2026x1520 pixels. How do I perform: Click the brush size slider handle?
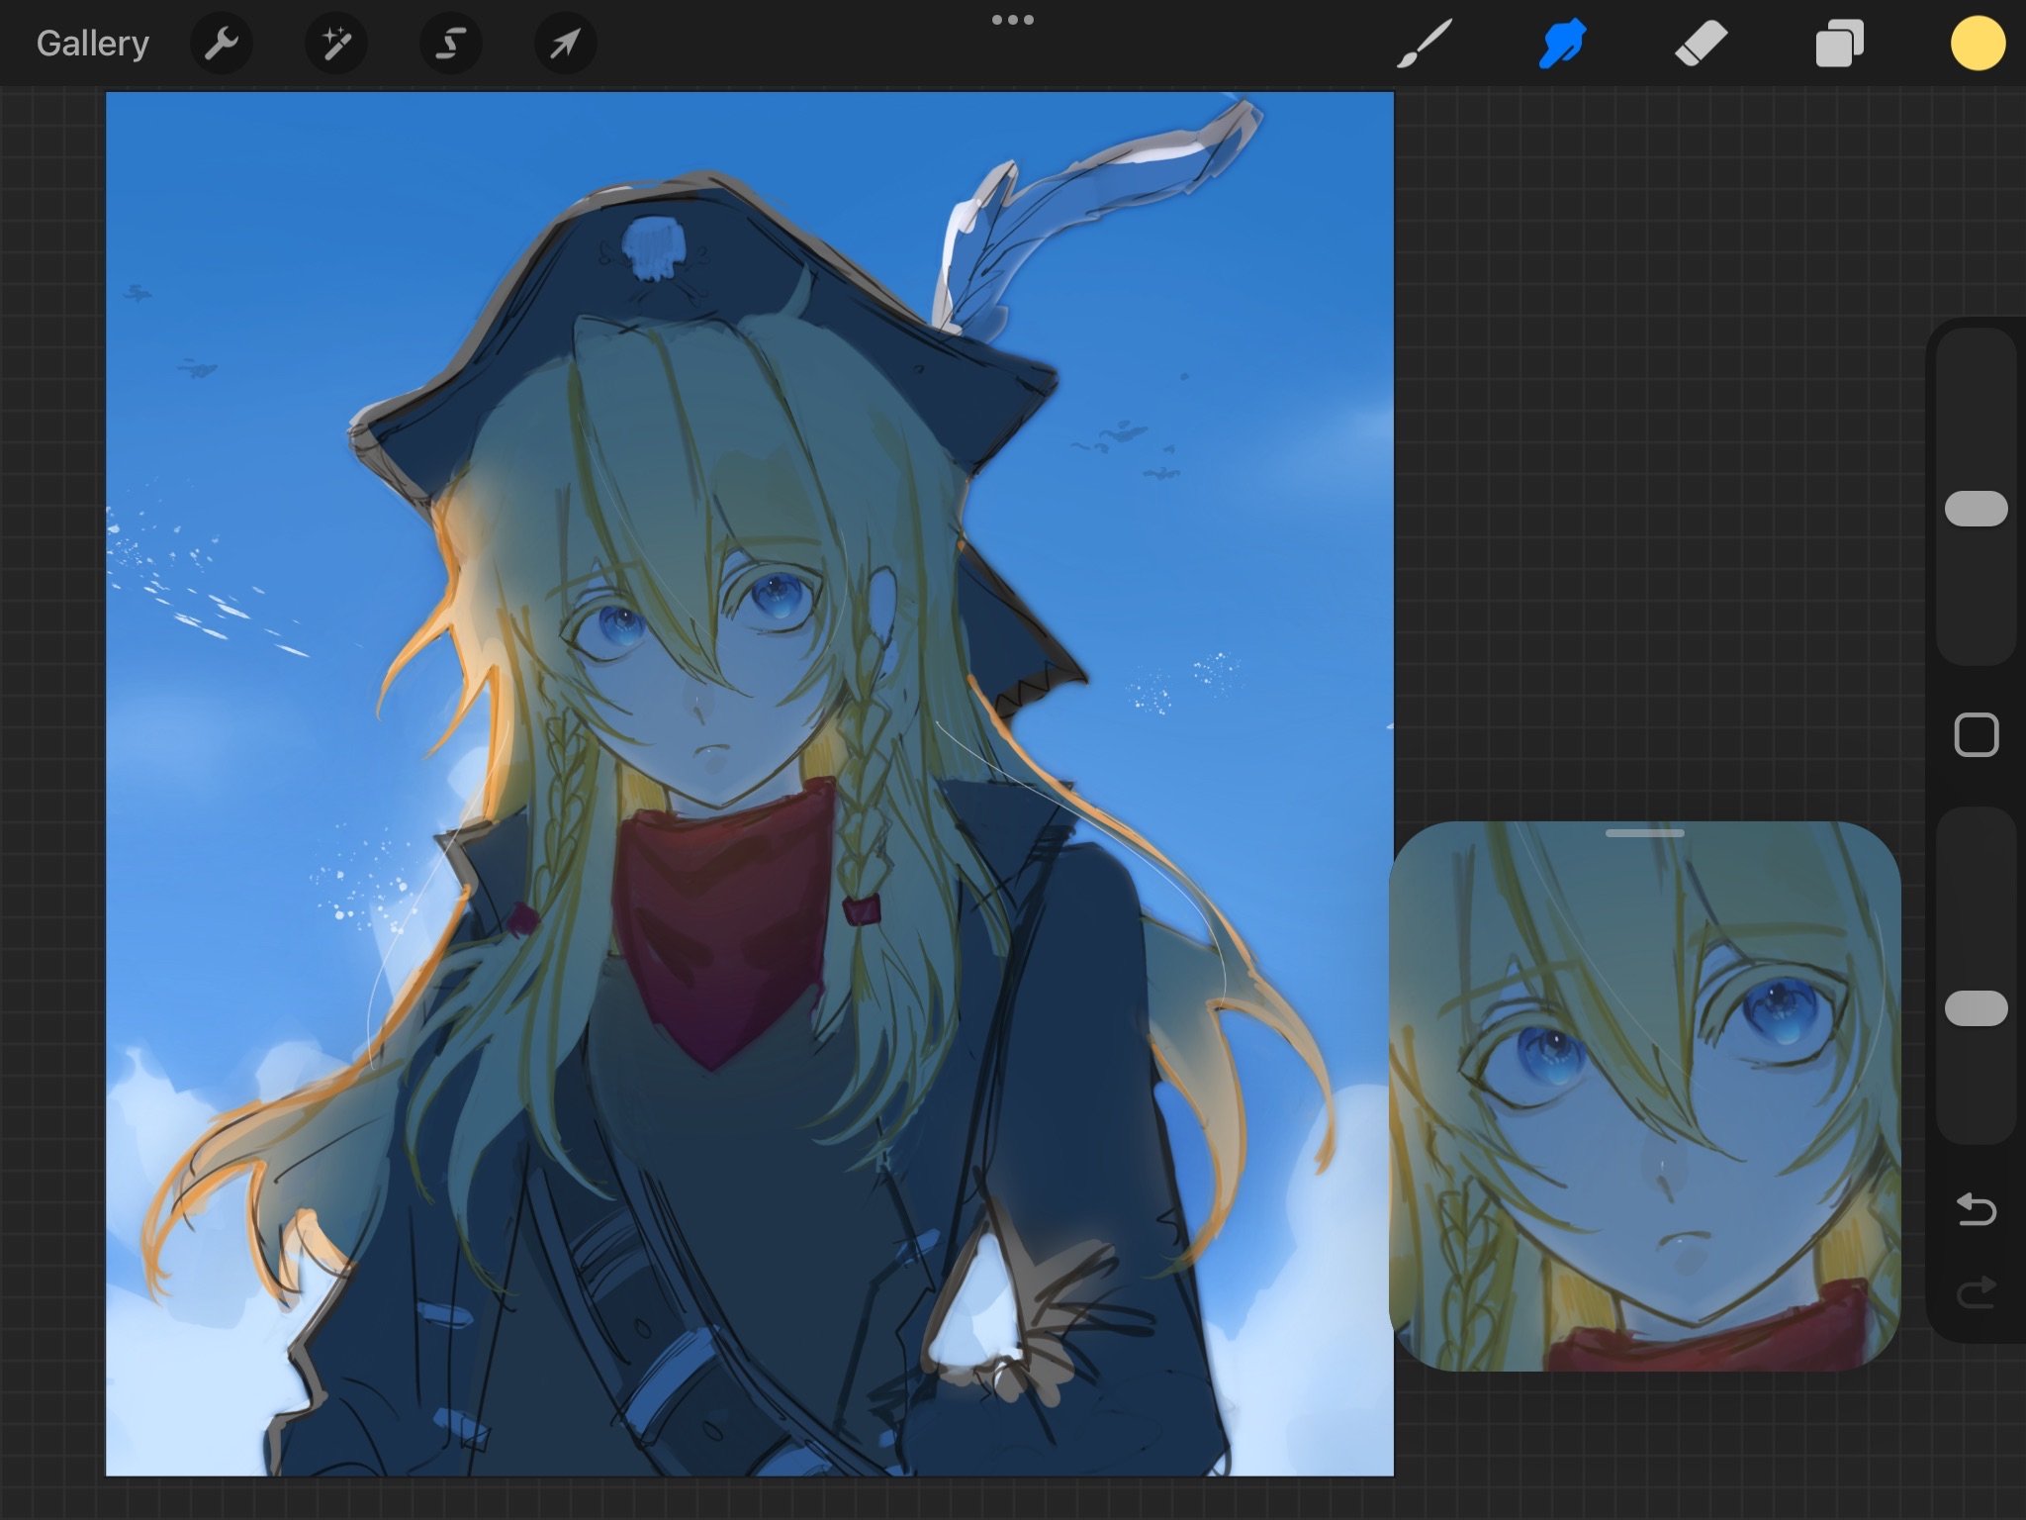[x=1976, y=509]
